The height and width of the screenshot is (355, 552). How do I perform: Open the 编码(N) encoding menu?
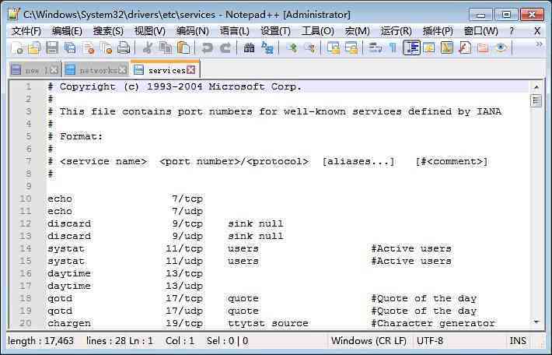pyautogui.click(x=192, y=31)
